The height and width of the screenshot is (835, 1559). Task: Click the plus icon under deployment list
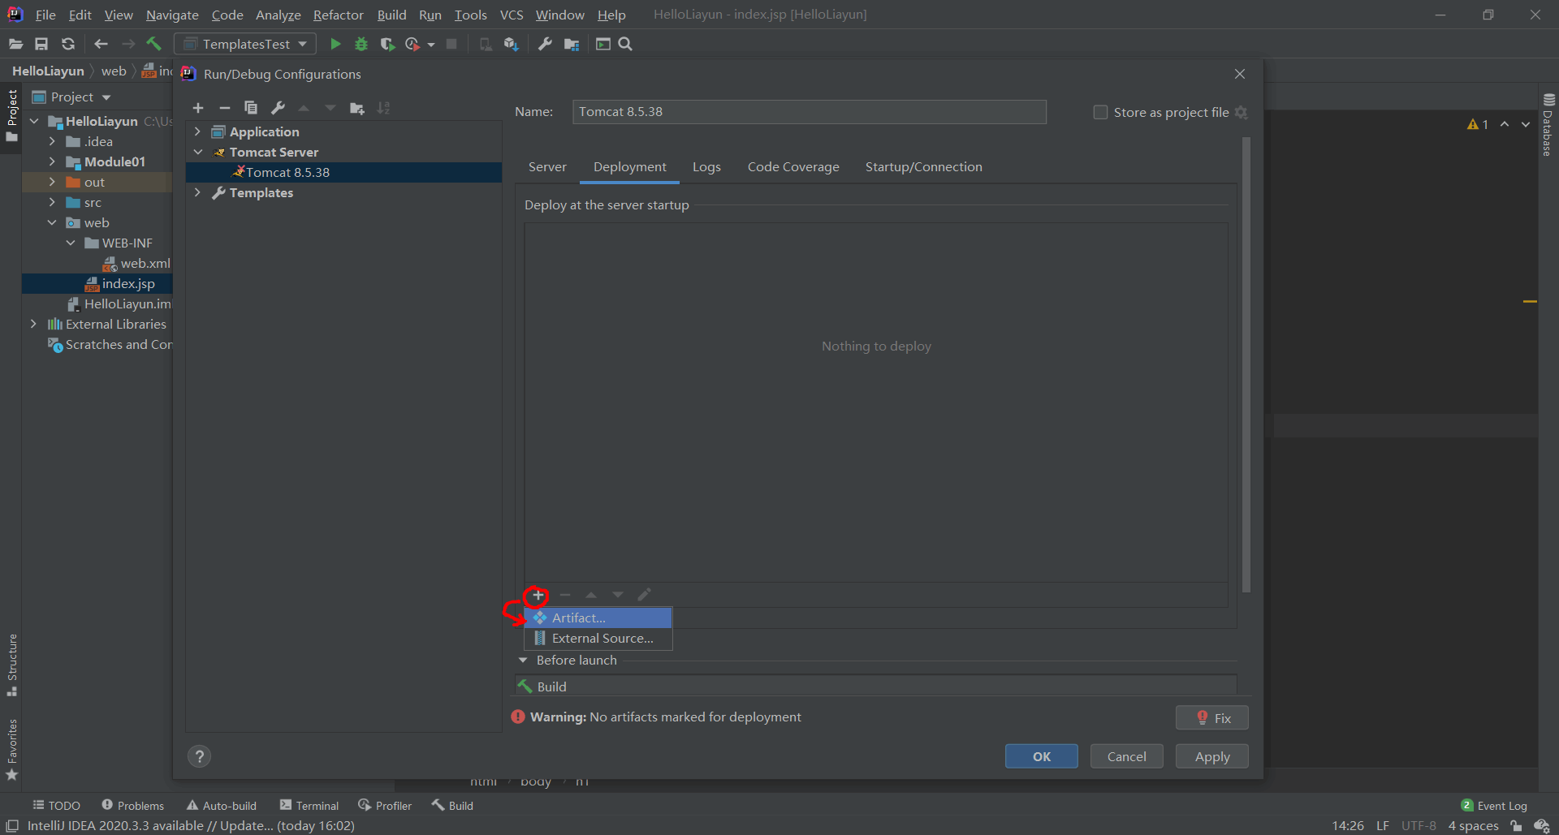pyautogui.click(x=538, y=595)
